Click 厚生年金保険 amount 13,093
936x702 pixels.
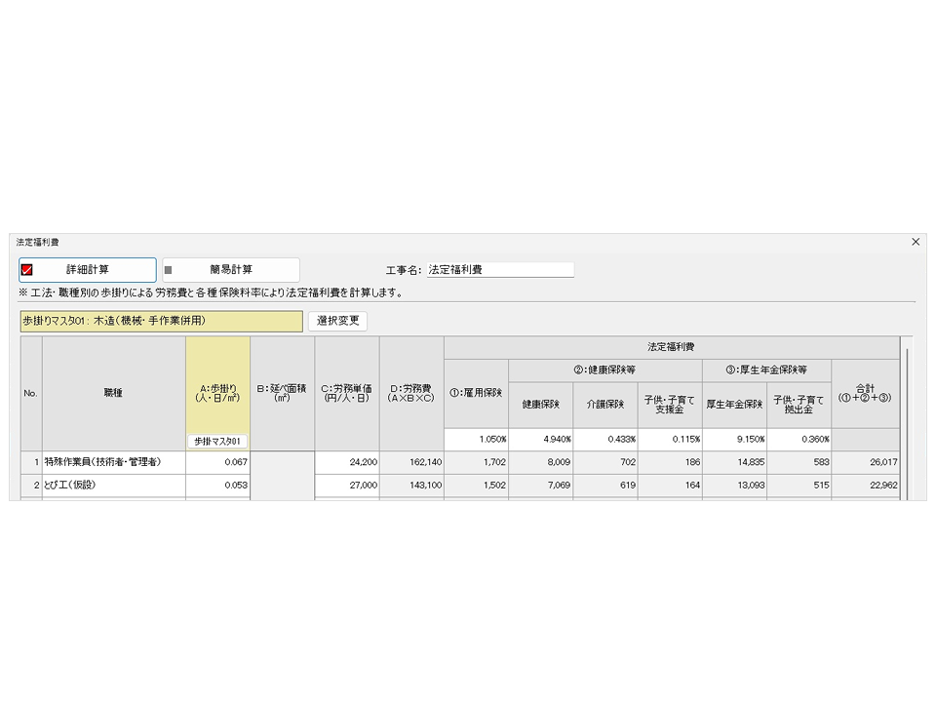coord(735,486)
